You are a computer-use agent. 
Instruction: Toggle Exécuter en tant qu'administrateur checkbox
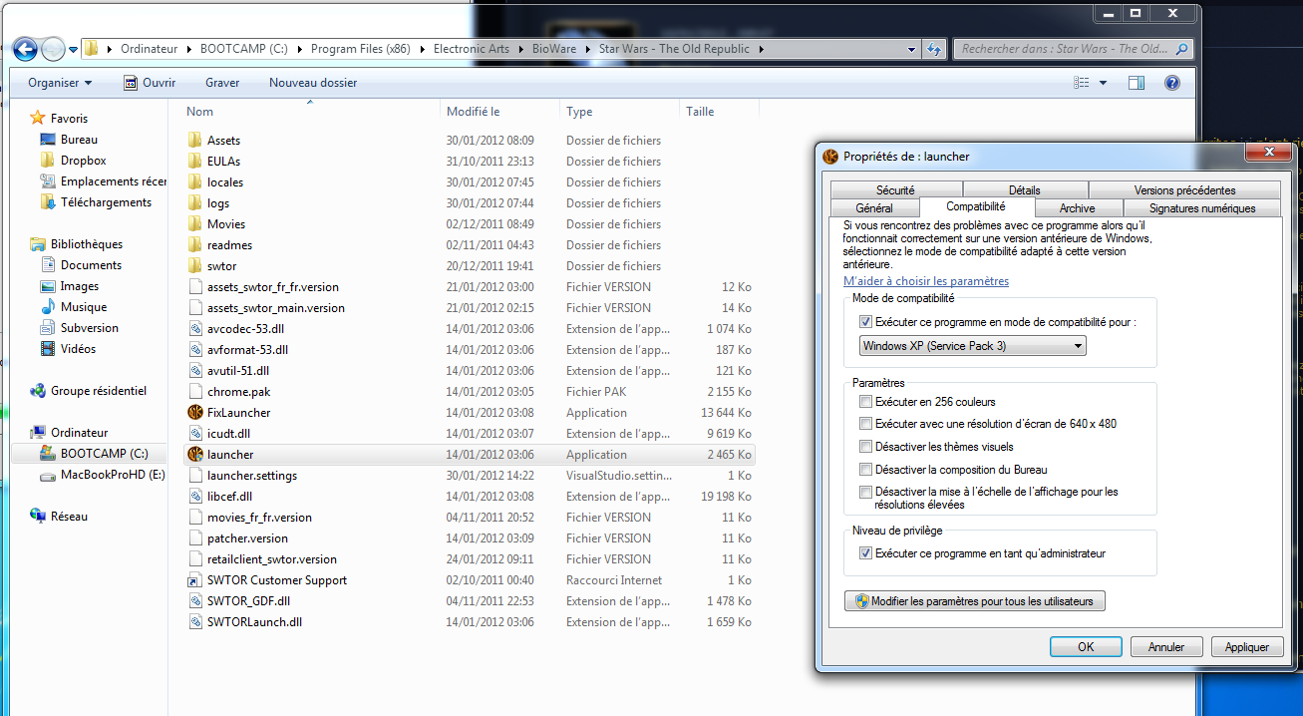click(865, 553)
